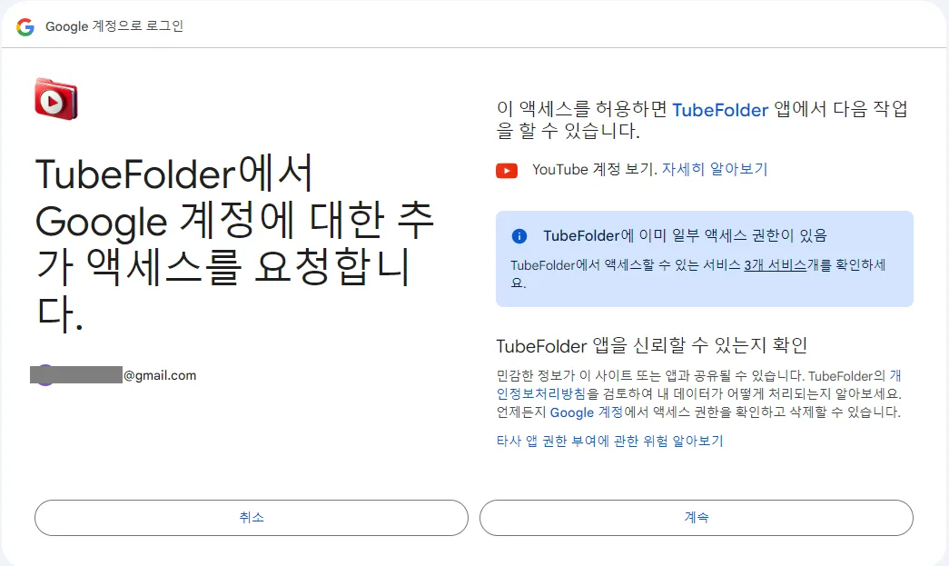Click the red TubeFolder app icon

[56, 99]
